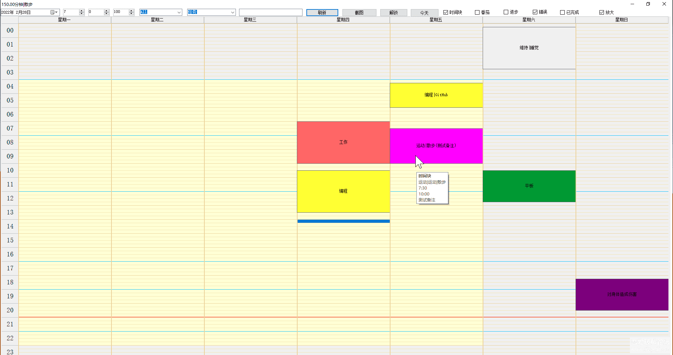Click the 星期五 column header
673x355 pixels.
436,20
